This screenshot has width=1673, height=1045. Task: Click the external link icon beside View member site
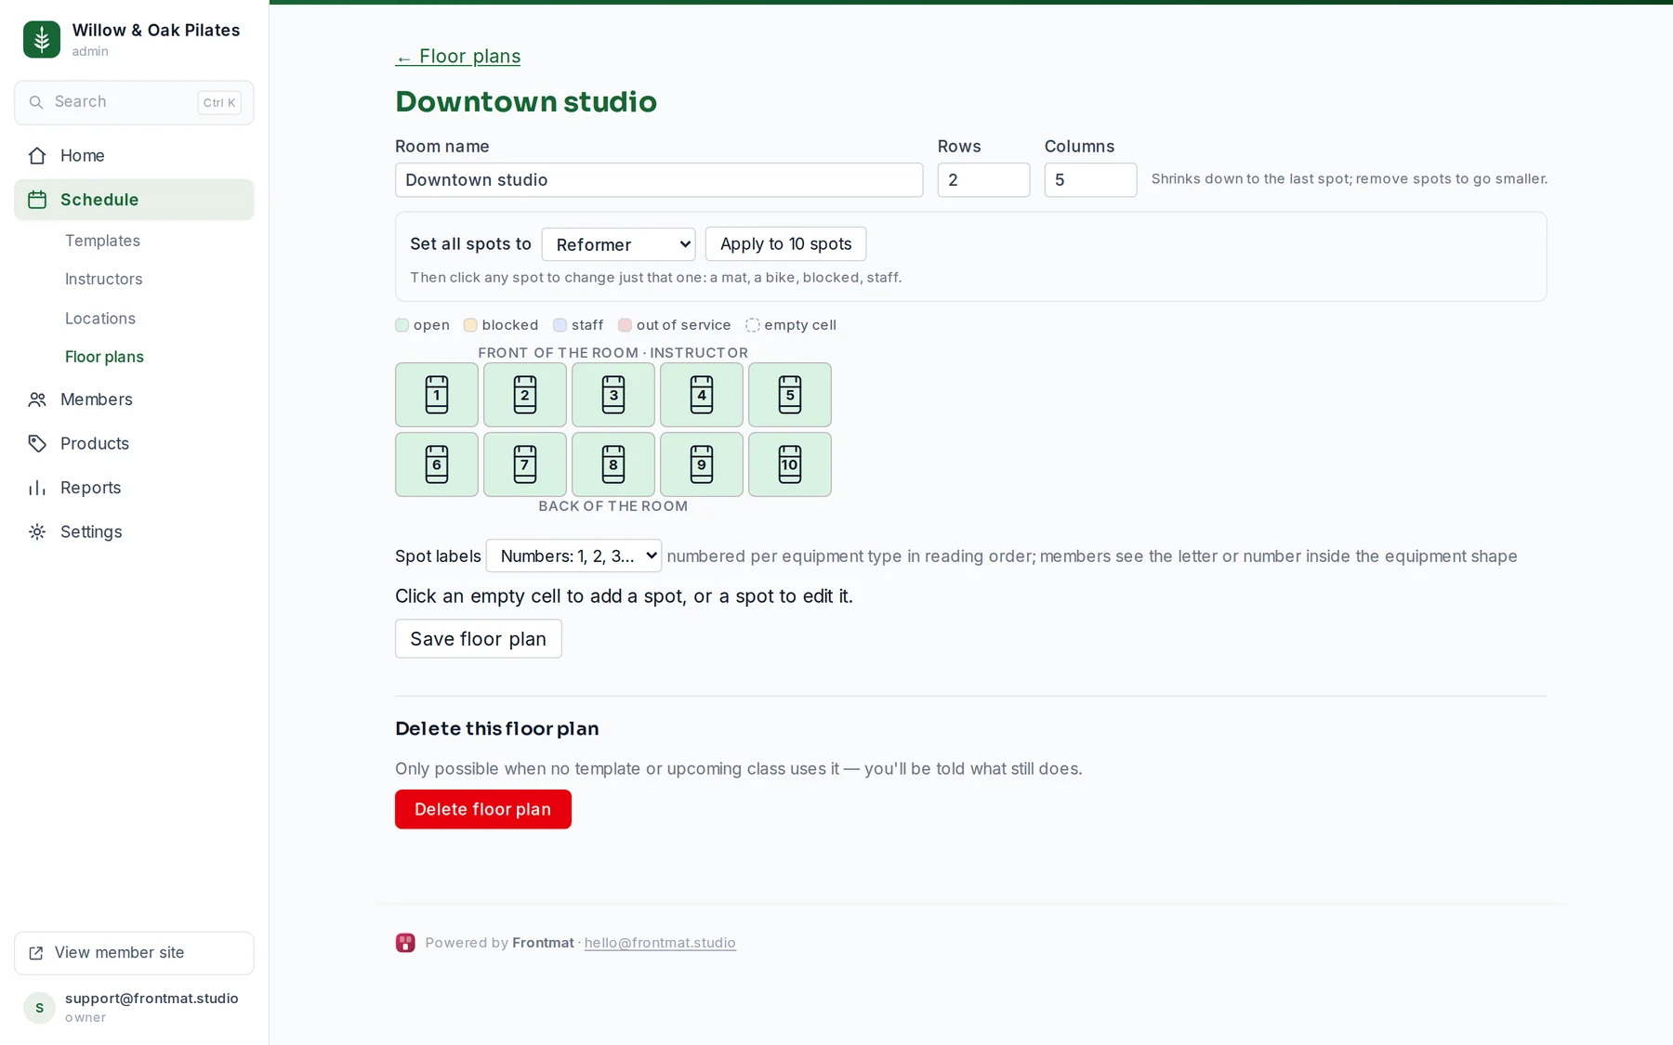(36, 953)
